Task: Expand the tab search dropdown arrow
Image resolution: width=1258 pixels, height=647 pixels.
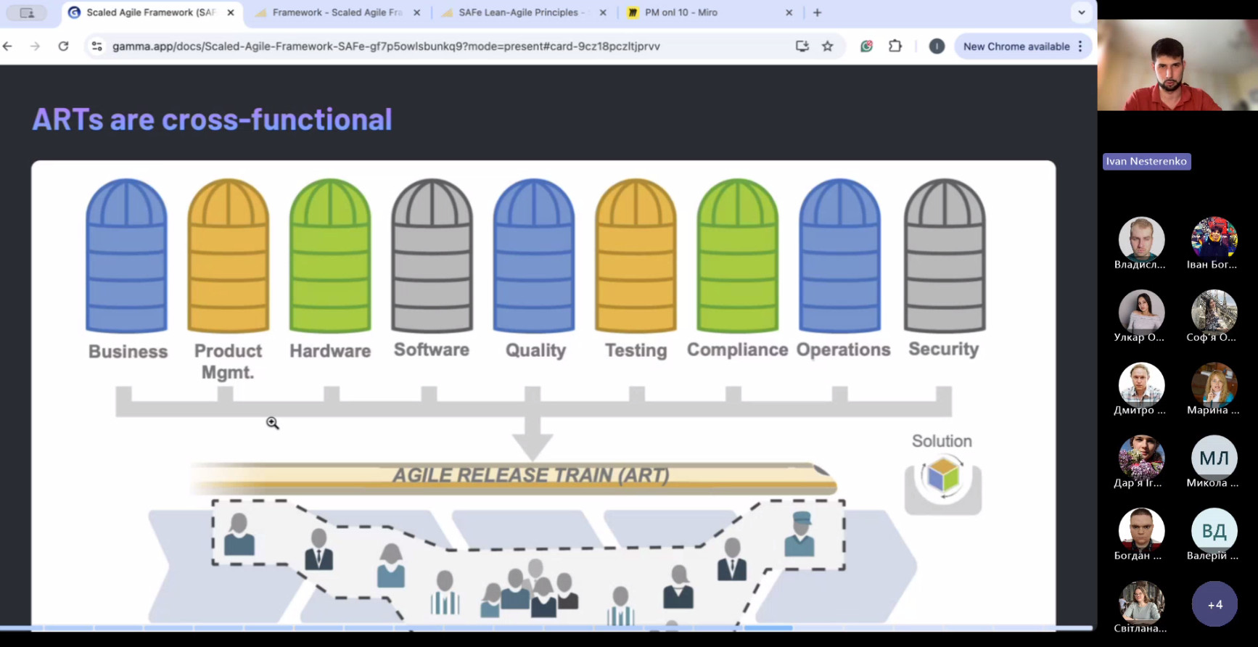Action: pos(1081,12)
